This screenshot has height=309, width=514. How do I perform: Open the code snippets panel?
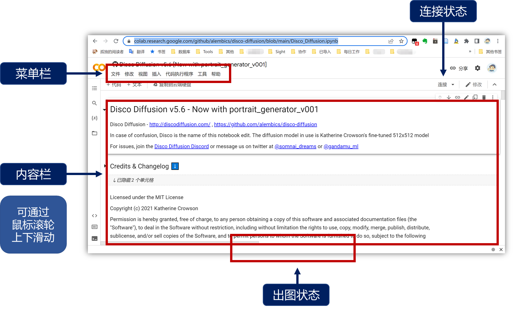[x=95, y=216]
